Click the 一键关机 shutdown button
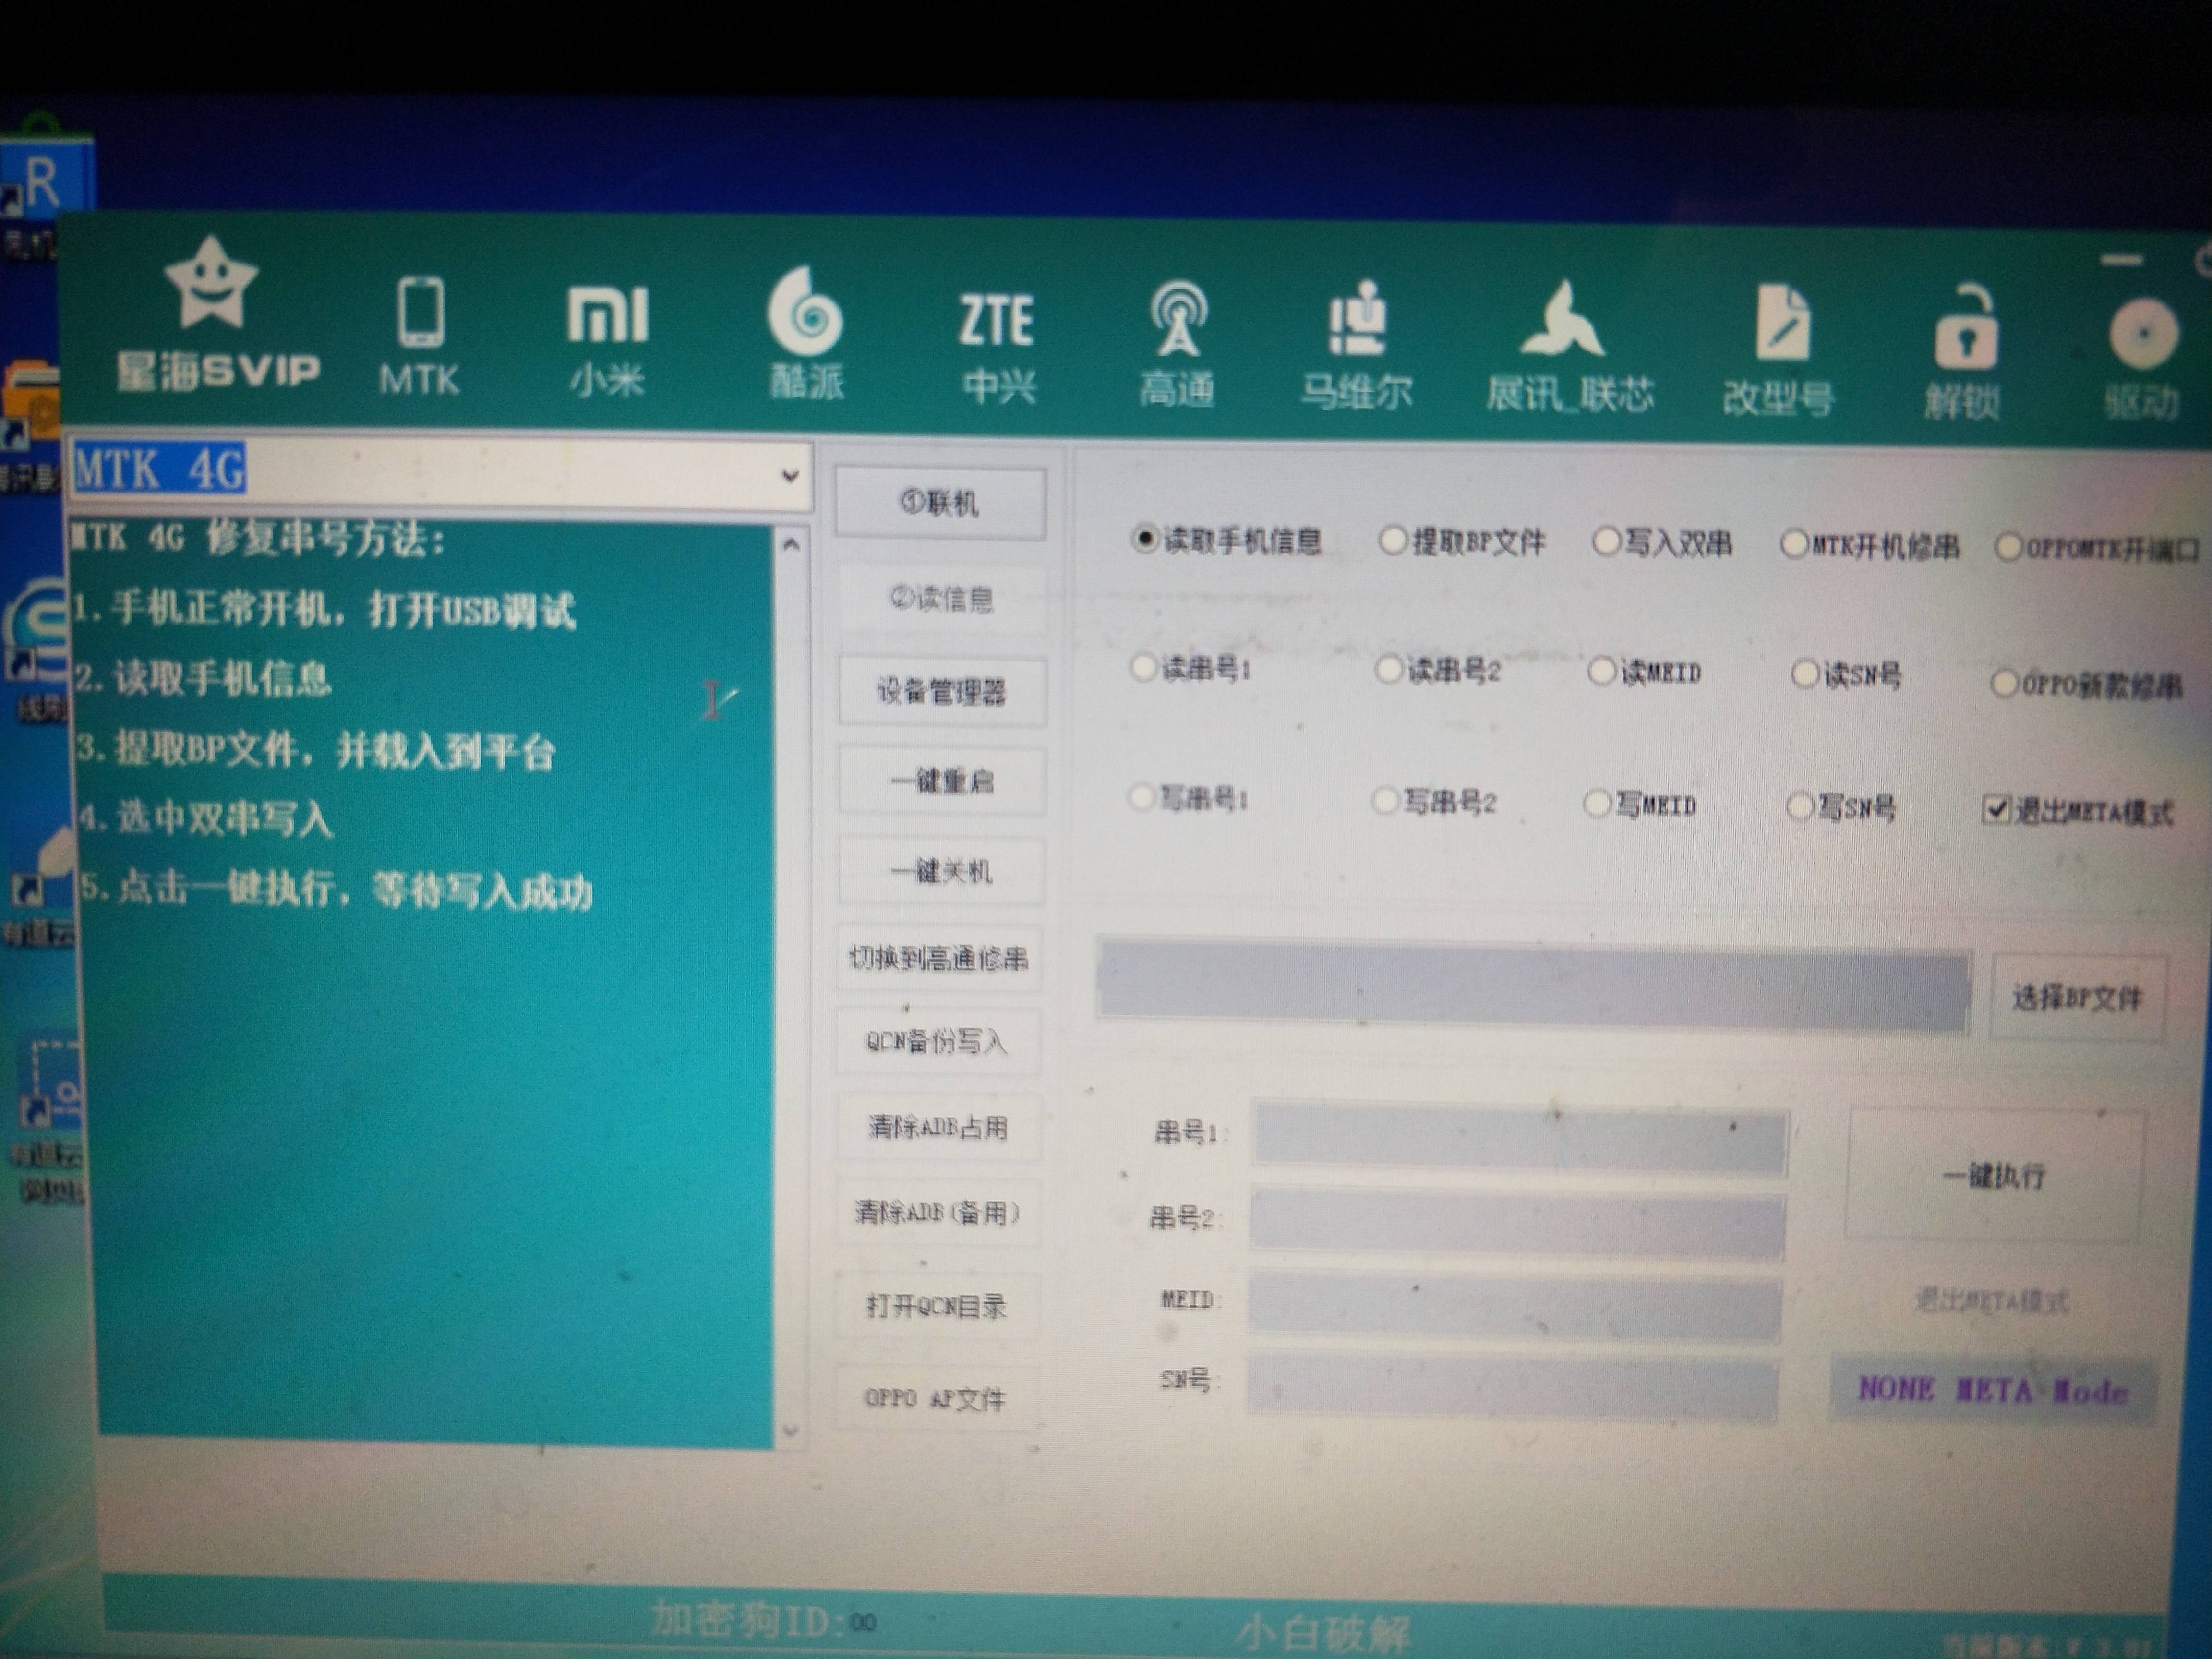The image size is (2212, 1659). pyautogui.click(x=941, y=870)
